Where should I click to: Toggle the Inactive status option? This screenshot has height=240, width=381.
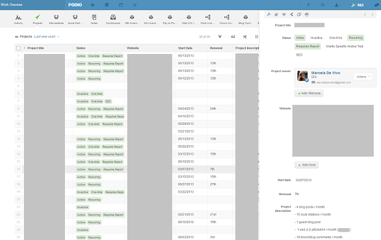(x=316, y=37)
